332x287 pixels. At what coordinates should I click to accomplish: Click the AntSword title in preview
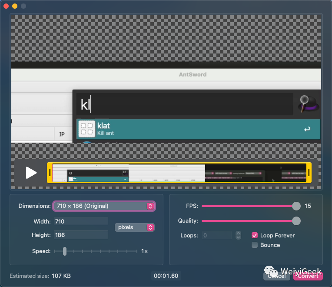tap(193, 74)
